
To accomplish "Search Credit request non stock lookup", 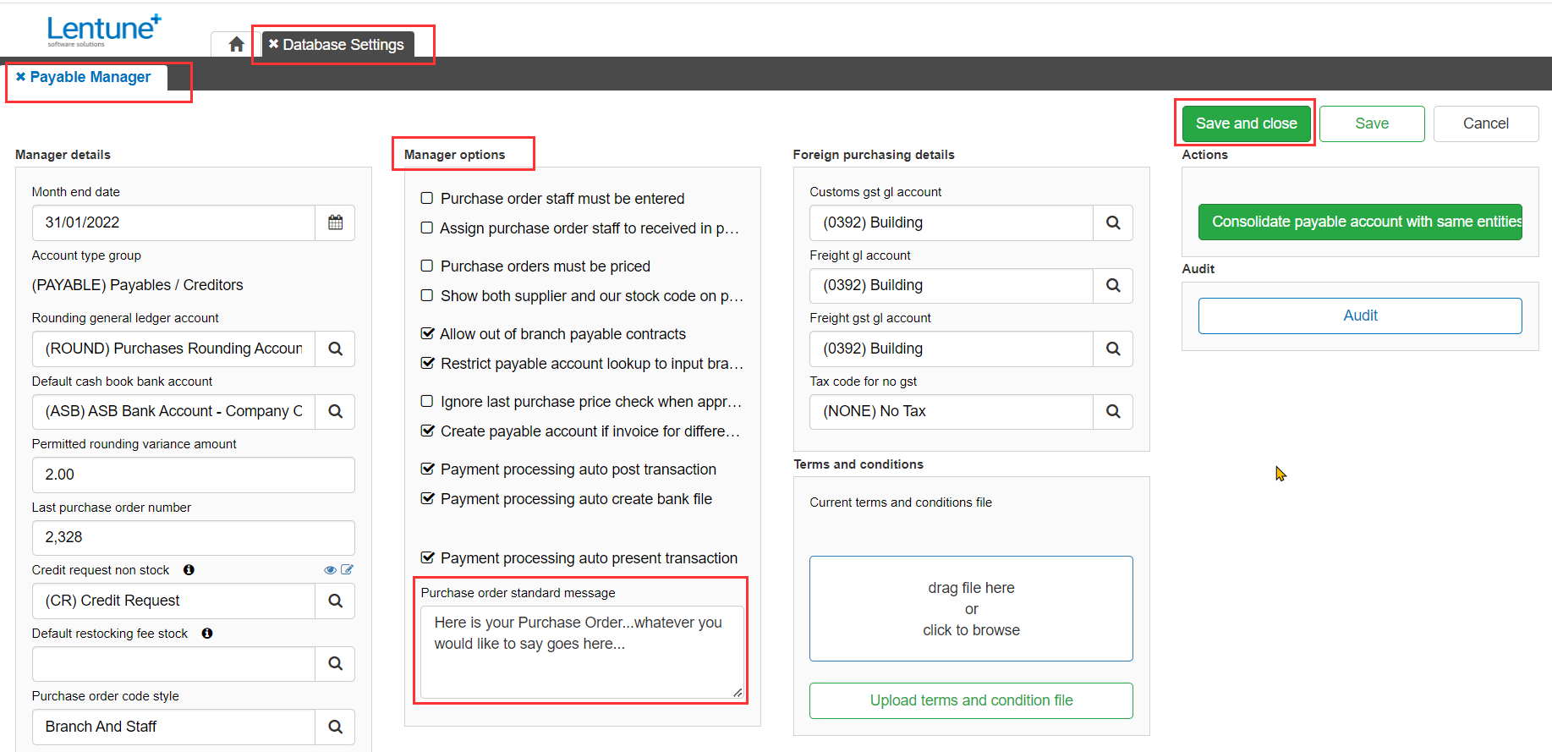I will click(x=335, y=601).
